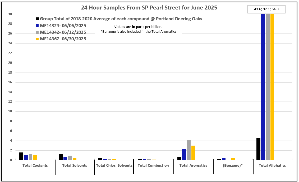This screenshot has height=182, width=299.
Task: Click the chart title for June 2025
Action: (149, 8)
